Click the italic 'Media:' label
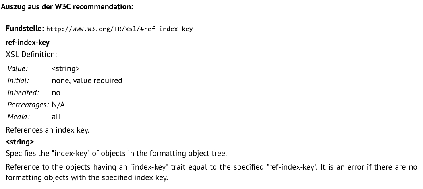This screenshot has height=189, width=423. [x=19, y=117]
